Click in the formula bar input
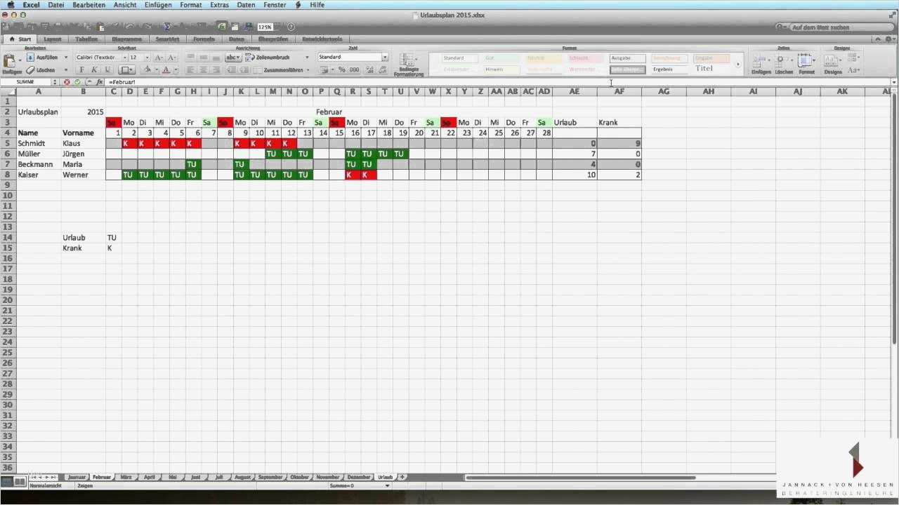The height and width of the screenshot is (505, 899). click(497, 82)
